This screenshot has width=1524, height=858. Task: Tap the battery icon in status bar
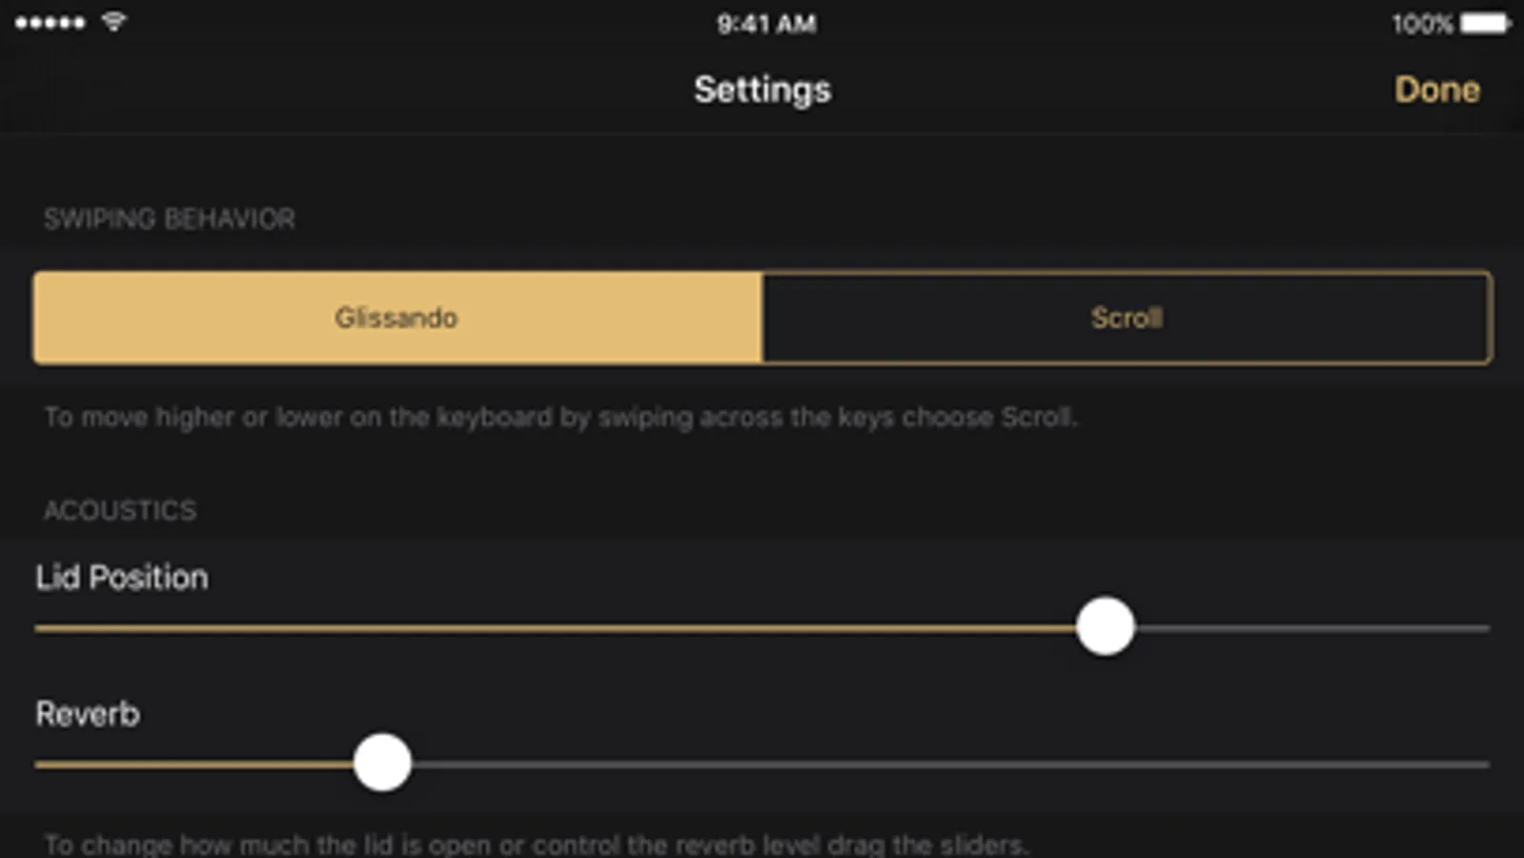tap(1485, 23)
